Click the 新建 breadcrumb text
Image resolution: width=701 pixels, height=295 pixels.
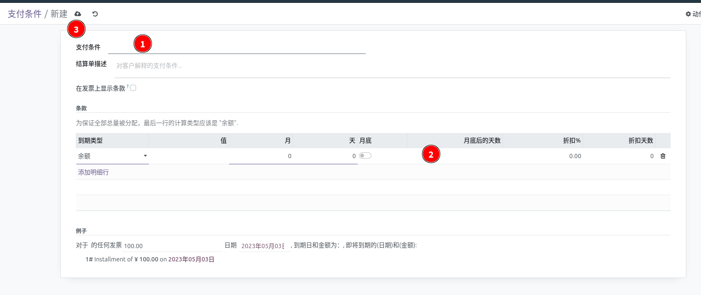(x=59, y=14)
